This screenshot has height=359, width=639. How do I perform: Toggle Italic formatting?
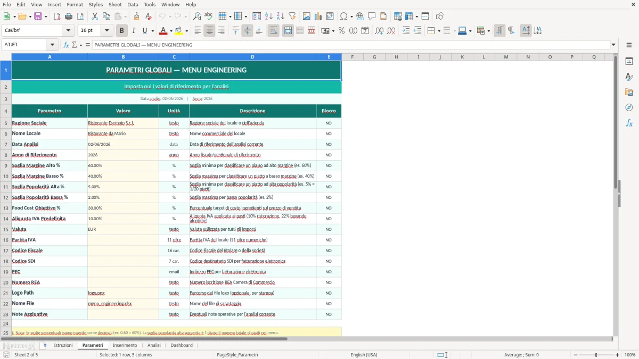[x=134, y=31]
